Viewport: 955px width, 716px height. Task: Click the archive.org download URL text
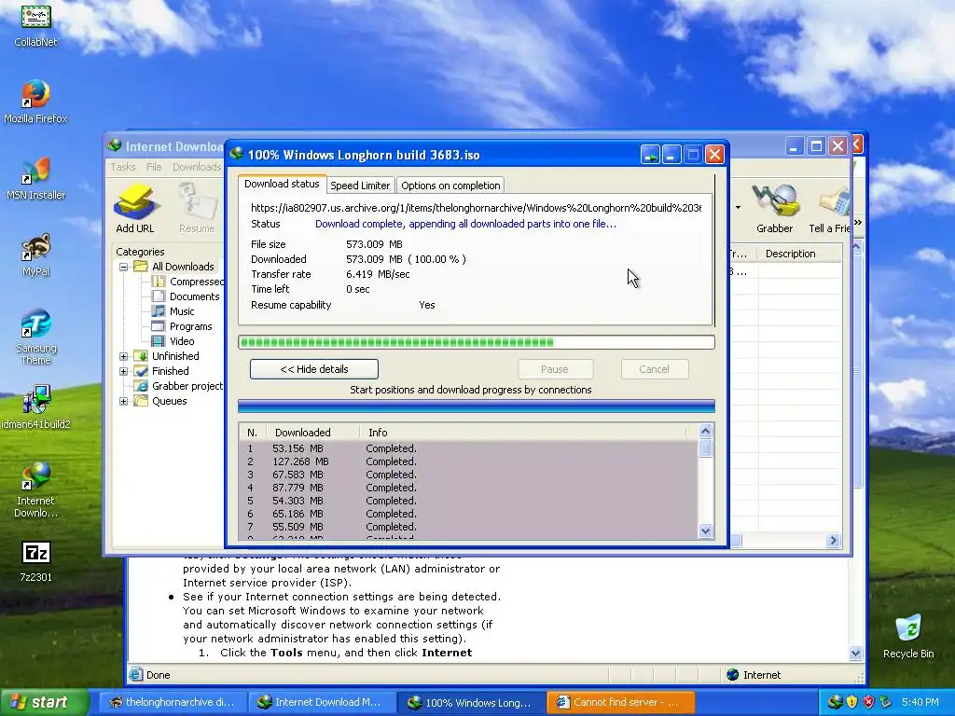point(476,208)
